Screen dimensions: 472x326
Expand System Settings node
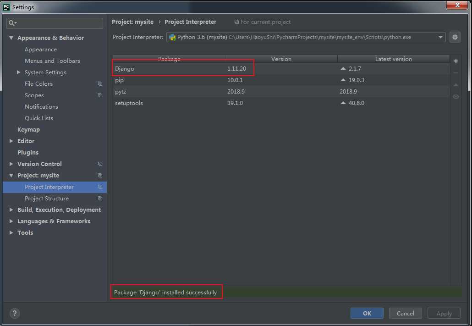click(19, 72)
